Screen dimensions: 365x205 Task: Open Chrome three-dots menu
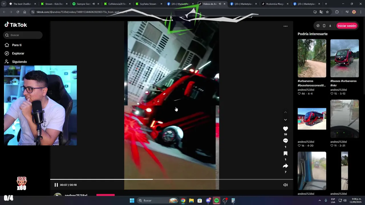(361, 12)
